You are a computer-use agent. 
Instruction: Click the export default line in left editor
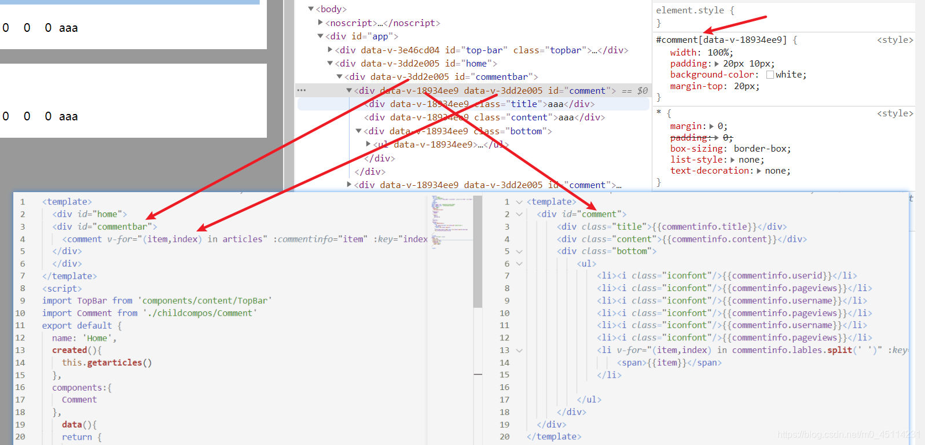pyautogui.click(x=82, y=326)
